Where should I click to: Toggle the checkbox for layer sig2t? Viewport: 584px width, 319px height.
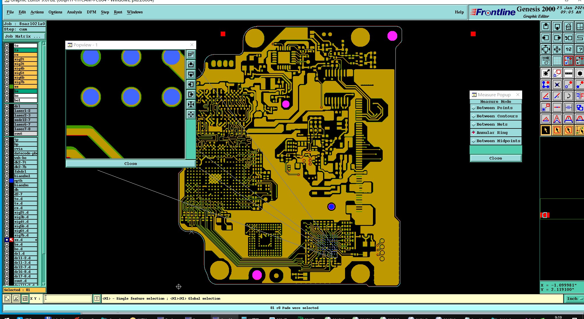point(7,59)
